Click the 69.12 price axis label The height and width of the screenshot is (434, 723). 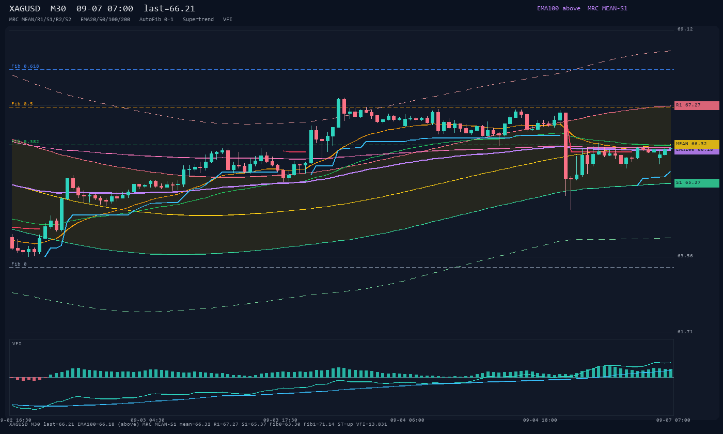pos(685,29)
